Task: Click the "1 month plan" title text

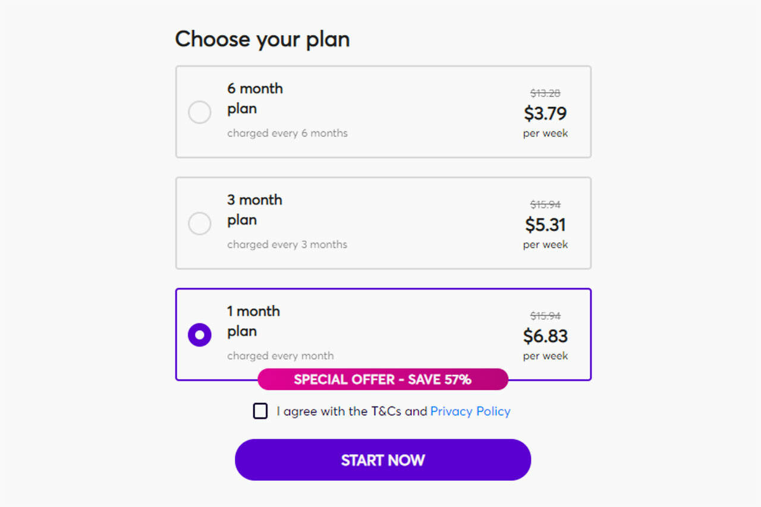Action: (253, 321)
